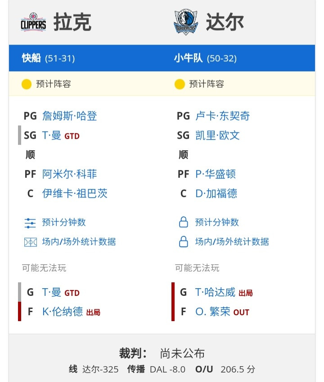This screenshot has height=382, width=324.
Task: Click the yellow Clippers 预计阵容 status dot
Action: click(x=27, y=84)
